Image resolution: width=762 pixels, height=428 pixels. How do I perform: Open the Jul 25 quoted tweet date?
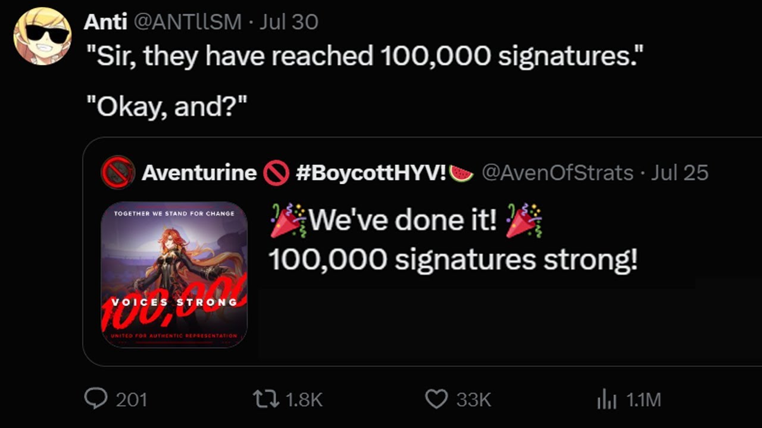[x=679, y=173]
